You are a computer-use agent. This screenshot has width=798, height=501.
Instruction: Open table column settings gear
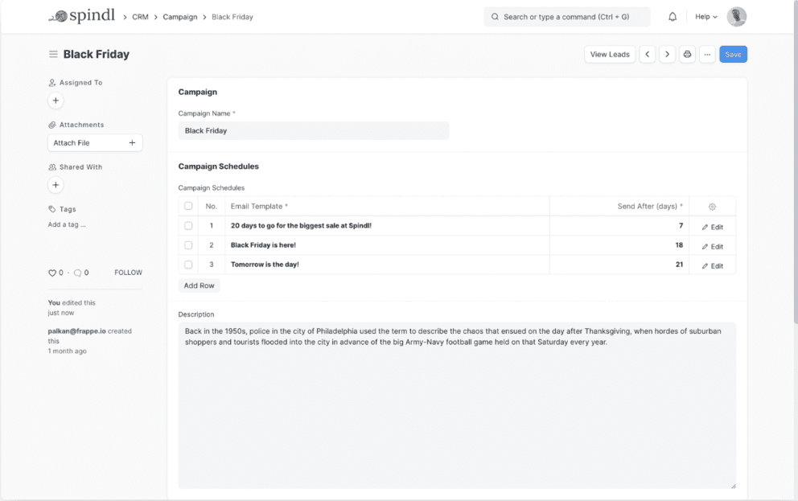click(712, 207)
